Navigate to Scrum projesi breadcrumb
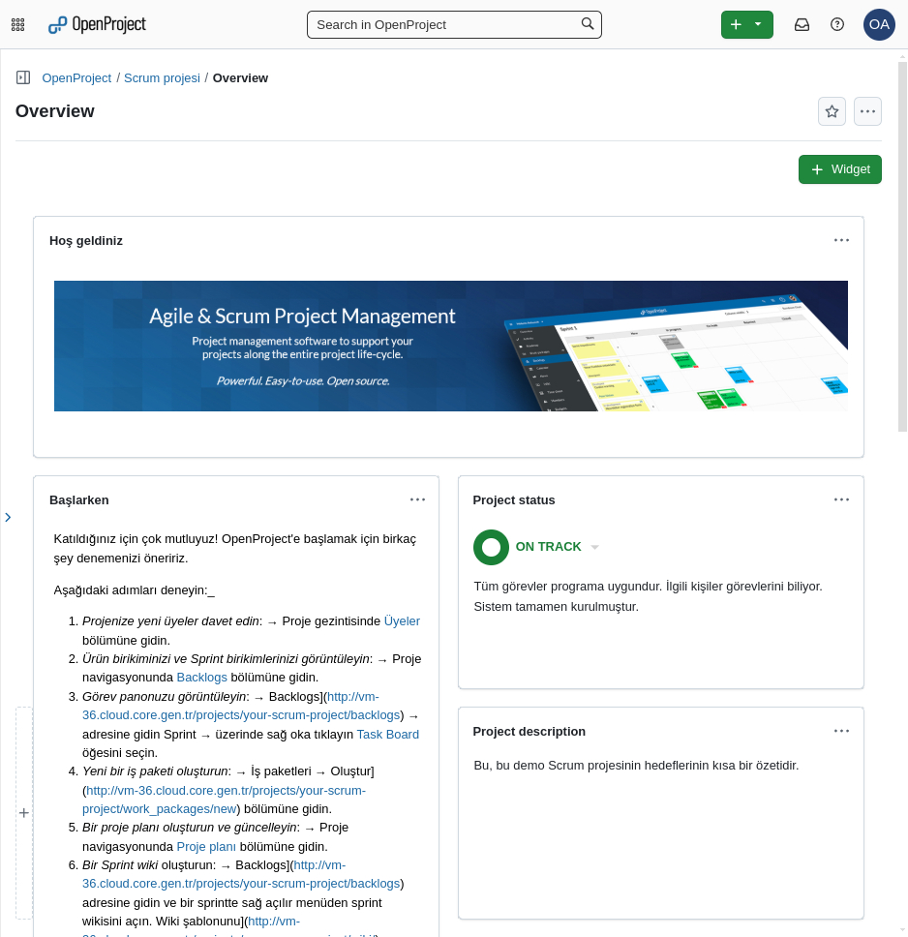 tap(162, 77)
